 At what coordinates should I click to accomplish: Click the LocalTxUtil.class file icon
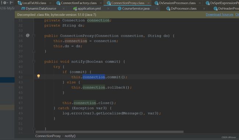(19, 3)
